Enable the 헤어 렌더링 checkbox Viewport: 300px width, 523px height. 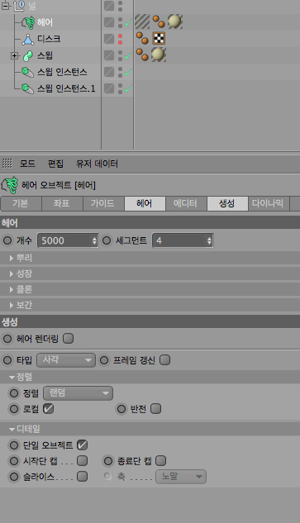[68, 339]
